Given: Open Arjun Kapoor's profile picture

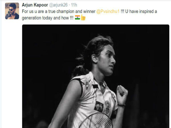Looking at the screenshot, I should point(12,11).
